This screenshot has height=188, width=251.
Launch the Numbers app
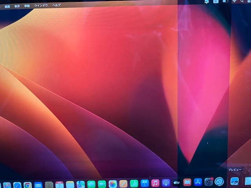tap(134, 183)
